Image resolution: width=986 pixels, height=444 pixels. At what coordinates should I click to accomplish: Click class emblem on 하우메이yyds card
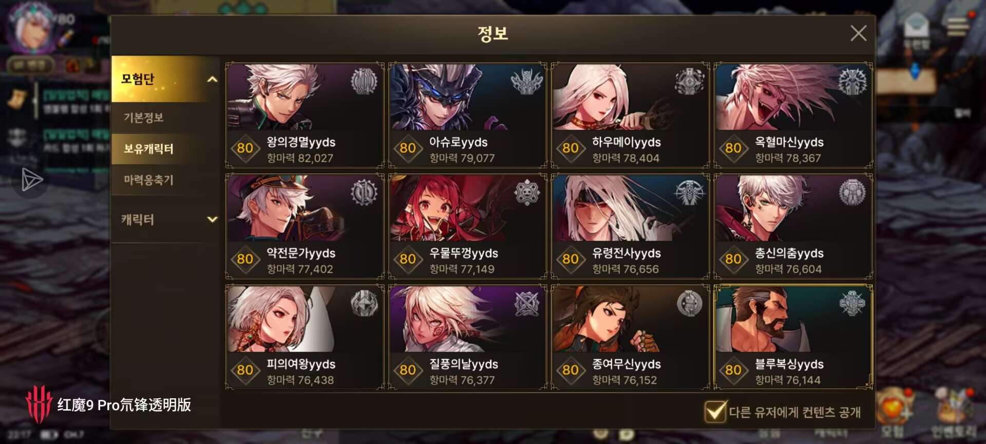click(x=689, y=81)
